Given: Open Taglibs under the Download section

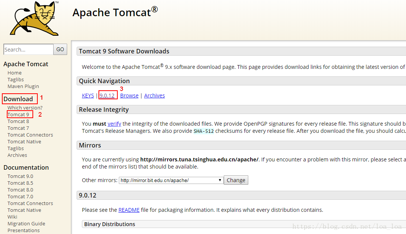Looking at the screenshot, I should [x=15, y=148].
